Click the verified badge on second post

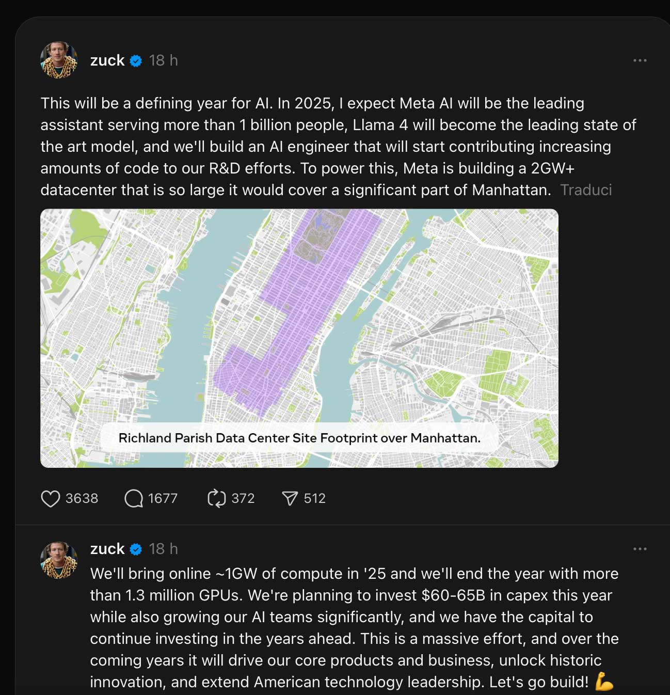[136, 549]
